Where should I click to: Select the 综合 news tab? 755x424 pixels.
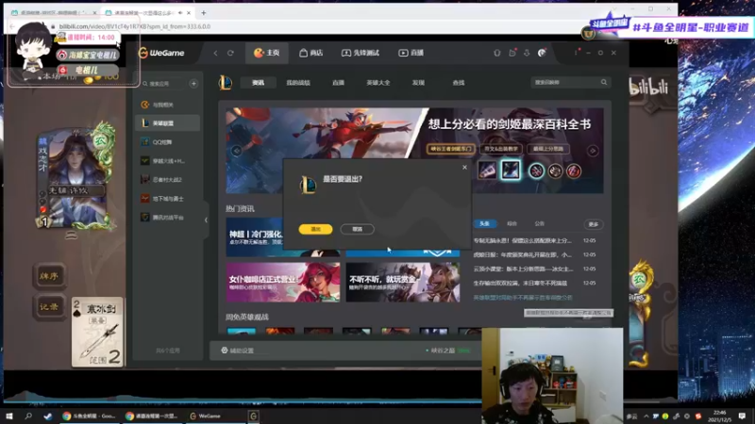512,224
